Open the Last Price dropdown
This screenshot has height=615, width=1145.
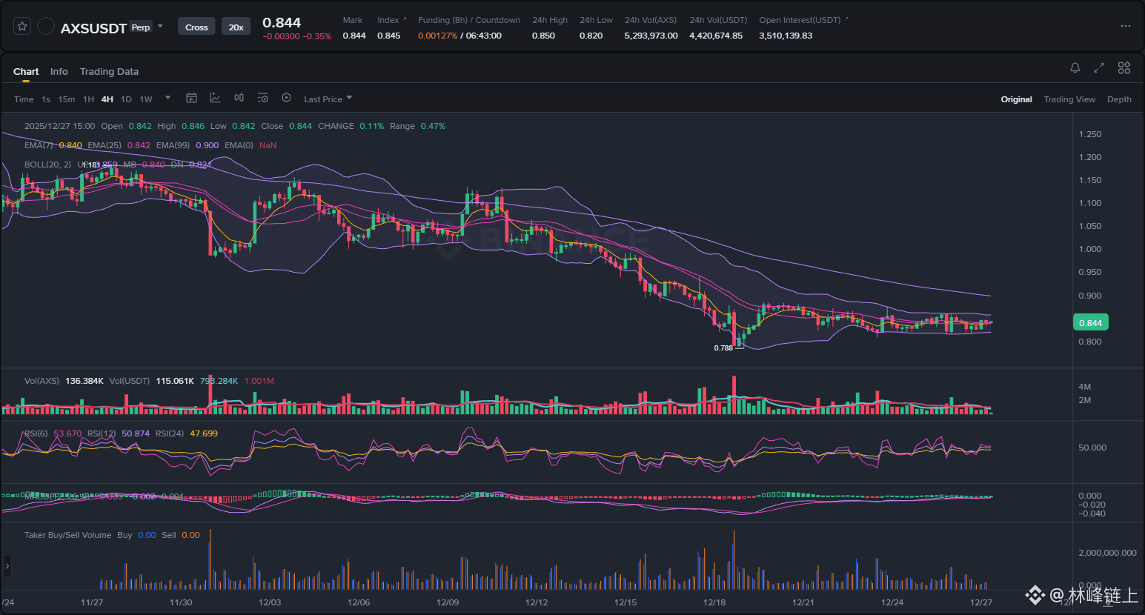coord(327,99)
